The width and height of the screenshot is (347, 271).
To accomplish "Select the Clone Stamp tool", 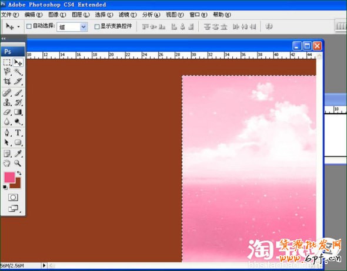I will 7,102.
